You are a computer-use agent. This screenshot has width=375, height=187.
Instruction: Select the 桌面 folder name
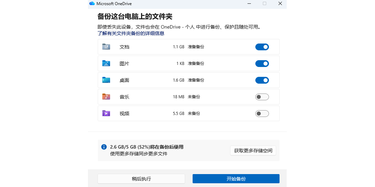(x=124, y=80)
